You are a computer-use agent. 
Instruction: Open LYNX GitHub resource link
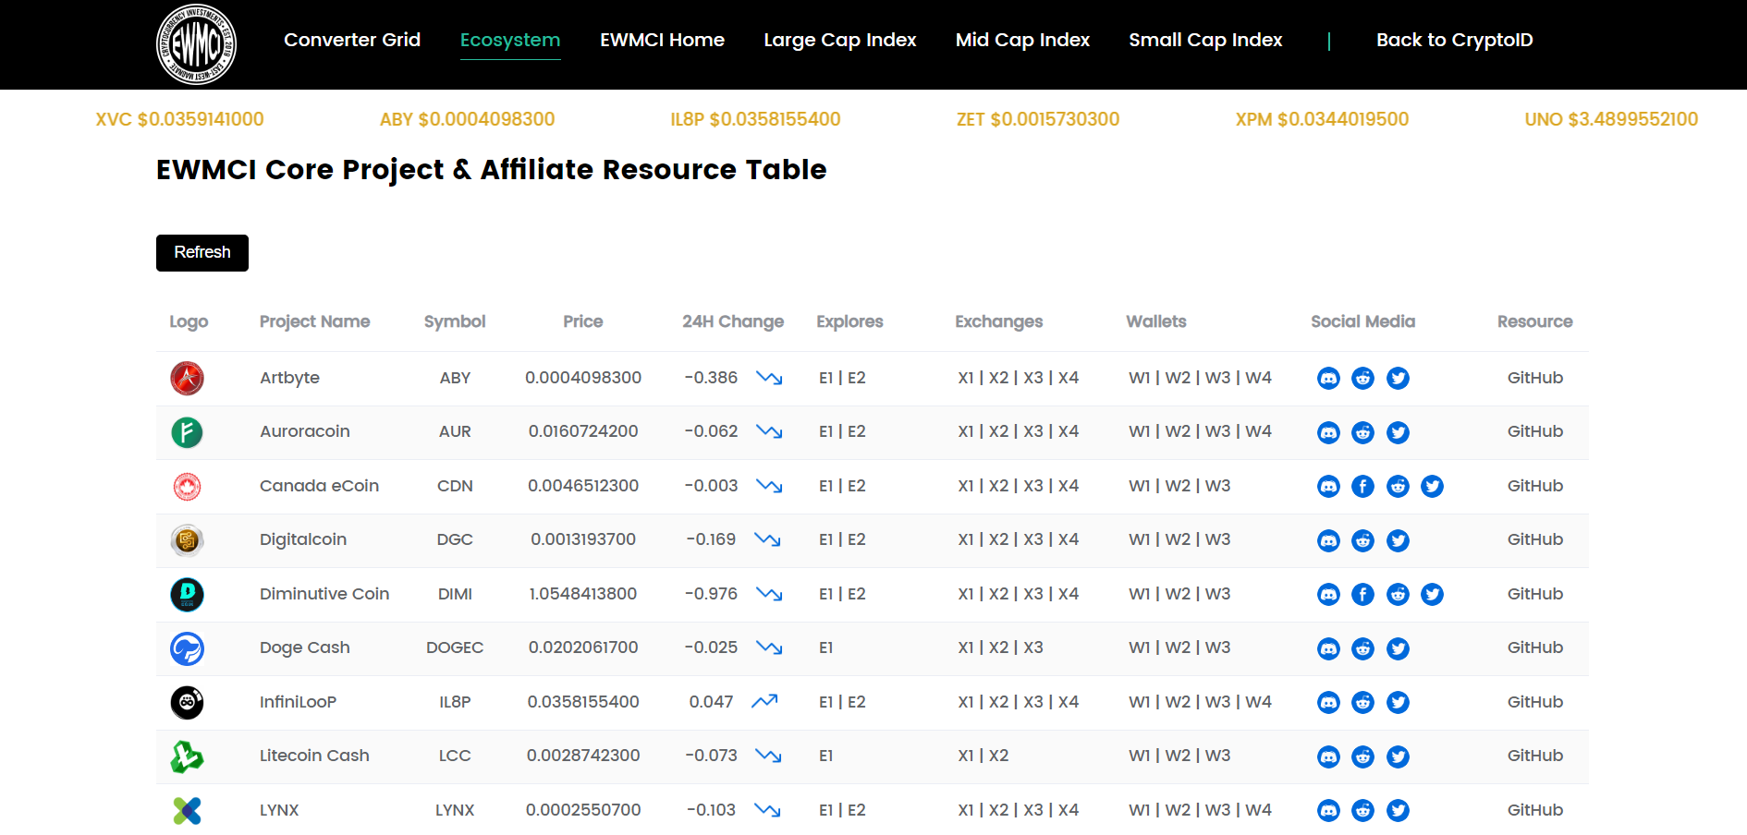(1535, 810)
